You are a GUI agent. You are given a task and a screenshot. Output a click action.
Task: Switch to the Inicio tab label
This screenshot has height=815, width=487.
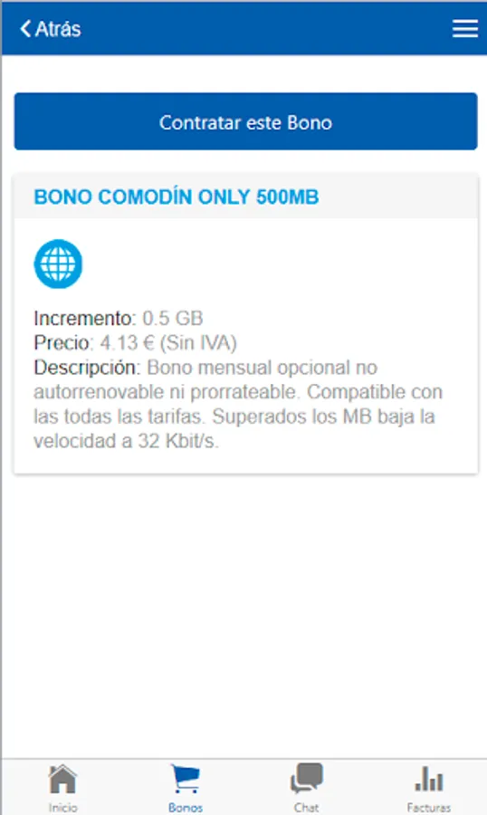click(x=62, y=807)
